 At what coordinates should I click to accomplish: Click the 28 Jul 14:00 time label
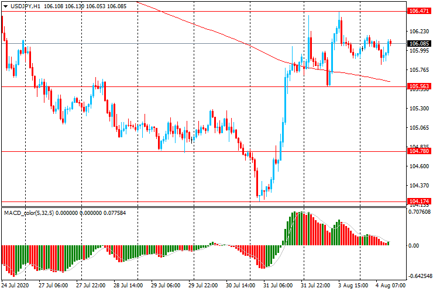[x=128, y=285]
